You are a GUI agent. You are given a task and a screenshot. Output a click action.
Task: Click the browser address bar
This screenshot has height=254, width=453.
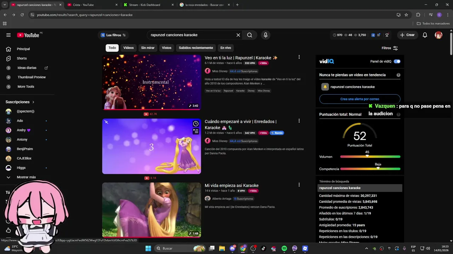[x=212, y=15]
